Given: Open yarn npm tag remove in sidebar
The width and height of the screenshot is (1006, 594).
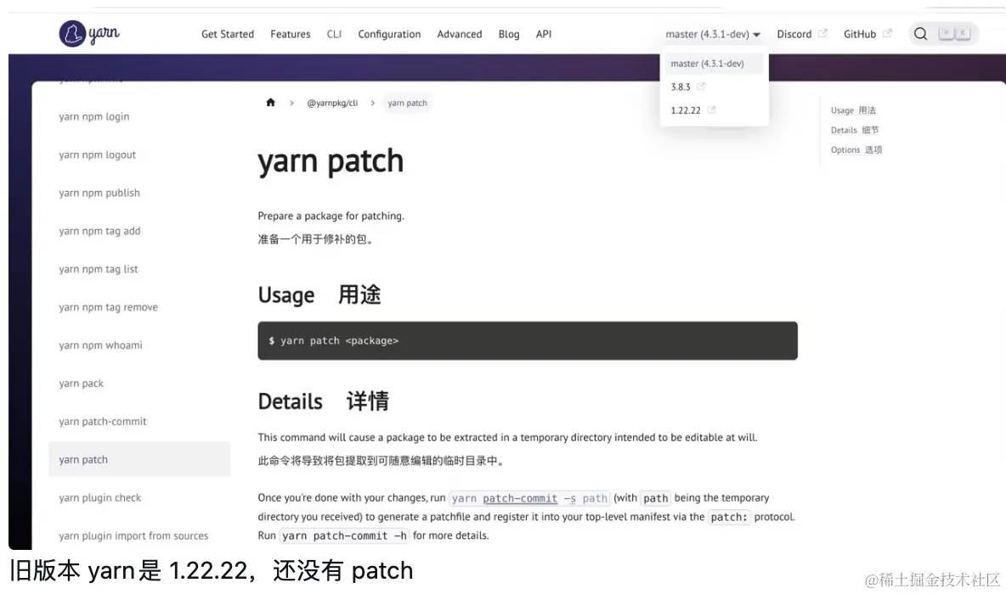Looking at the screenshot, I should pyautogui.click(x=109, y=307).
